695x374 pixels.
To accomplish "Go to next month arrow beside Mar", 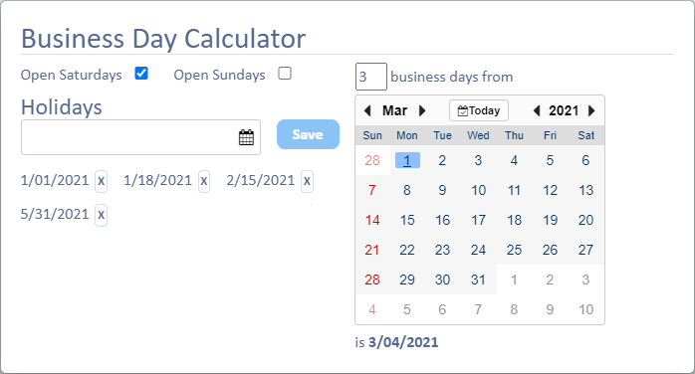I will tap(422, 110).
